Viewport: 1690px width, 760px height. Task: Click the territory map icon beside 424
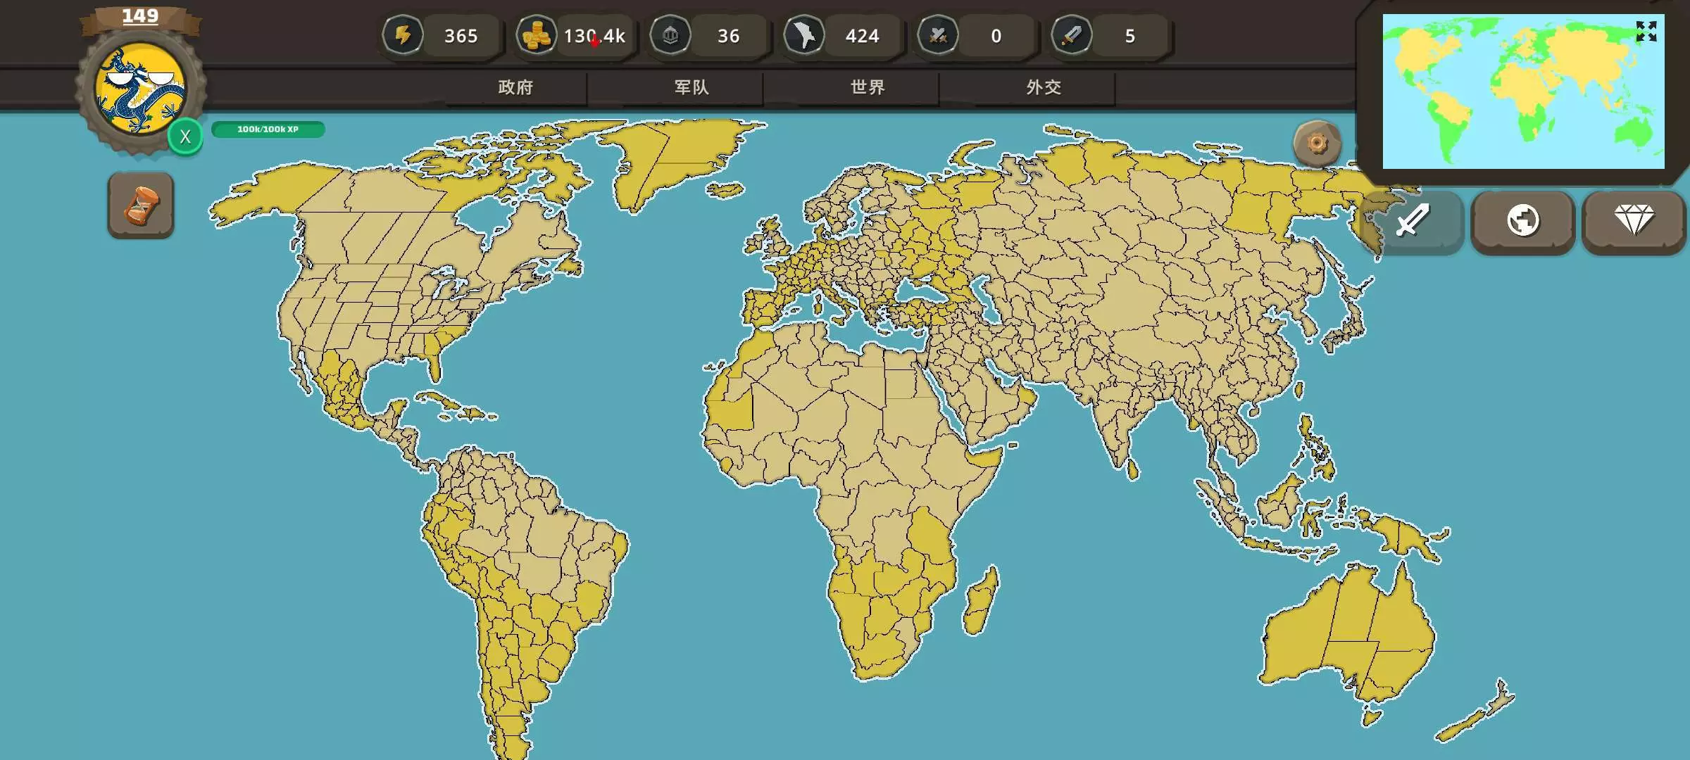(804, 35)
